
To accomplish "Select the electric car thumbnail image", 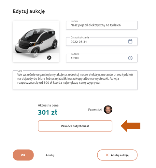I will (36, 42).
